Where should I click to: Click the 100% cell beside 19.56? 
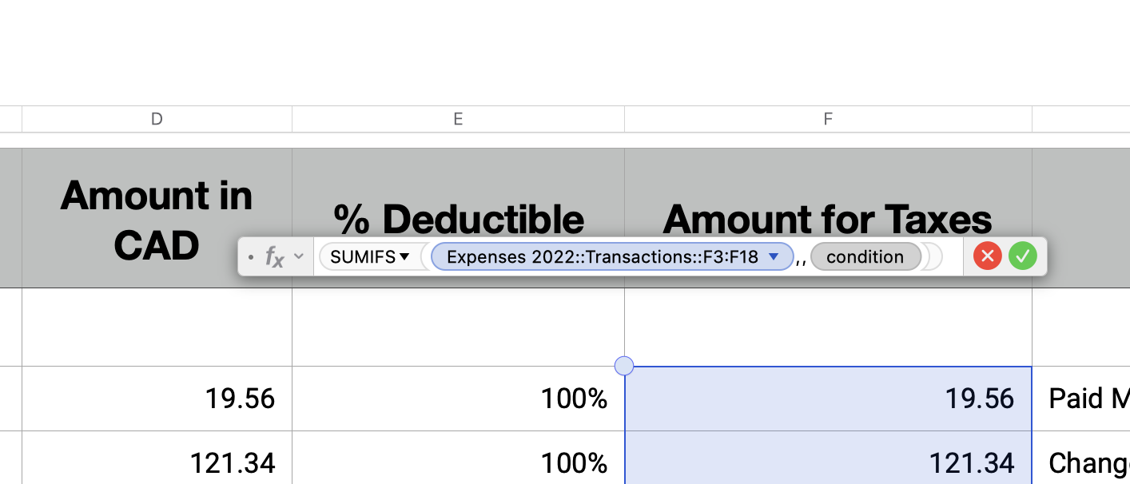(x=458, y=399)
